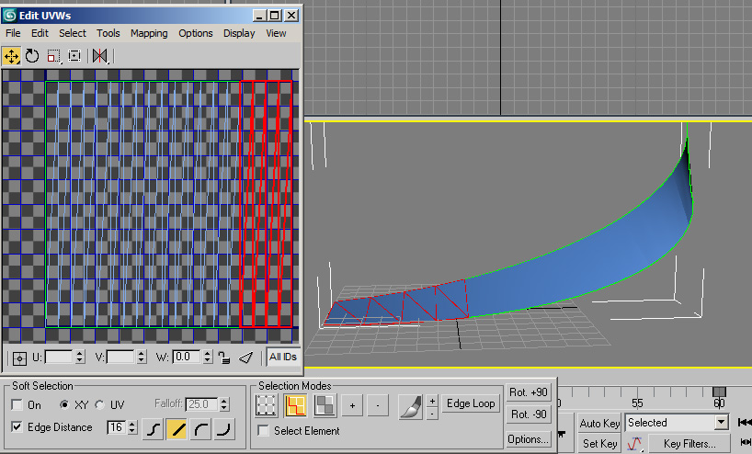Viewport: 752px width, 454px height.
Task: Select the Scale tool icon
Action: (53, 56)
